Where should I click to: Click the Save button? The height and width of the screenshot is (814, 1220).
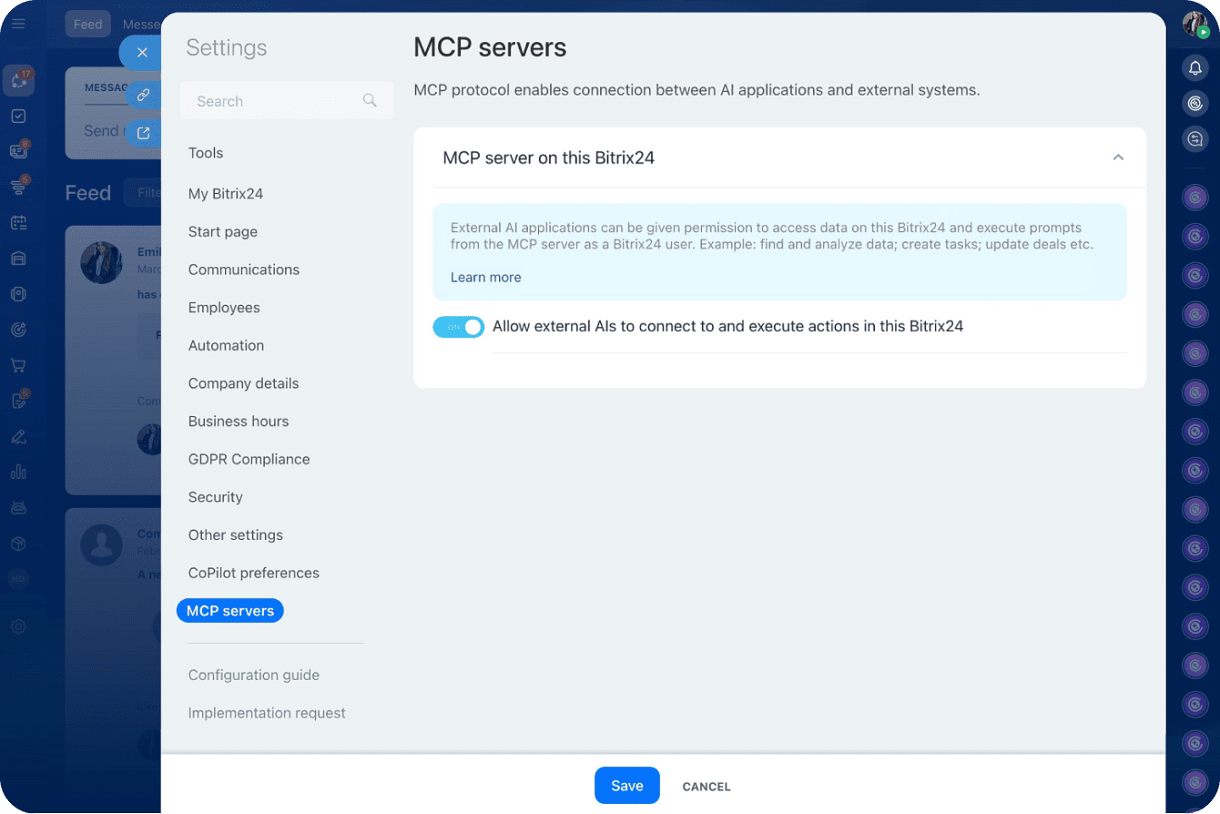(626, 786)
